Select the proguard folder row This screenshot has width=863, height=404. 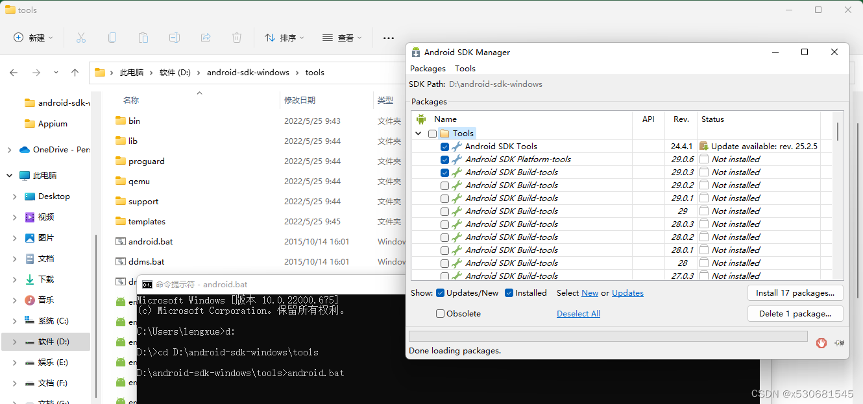point(260,161)
